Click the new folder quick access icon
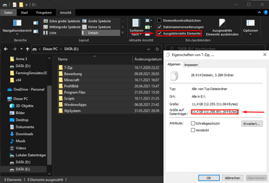 pos(21,5)
